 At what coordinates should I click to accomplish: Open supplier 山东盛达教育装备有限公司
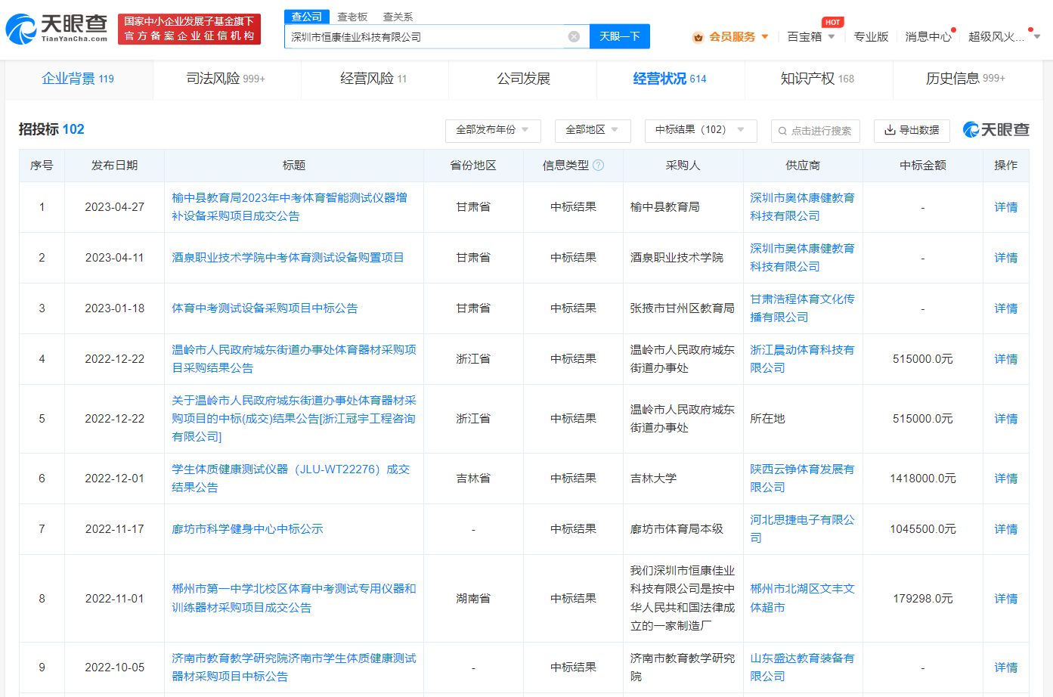pyautogui.click(x=802, y=667)
